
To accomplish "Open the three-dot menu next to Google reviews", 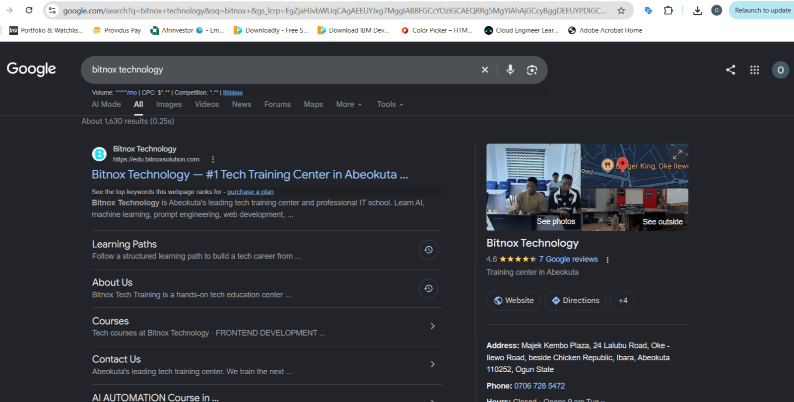I will click(x=607, y=260).
